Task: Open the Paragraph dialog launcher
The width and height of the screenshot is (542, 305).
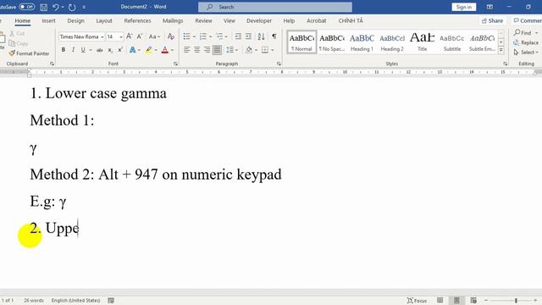Action: pos(279,64)
